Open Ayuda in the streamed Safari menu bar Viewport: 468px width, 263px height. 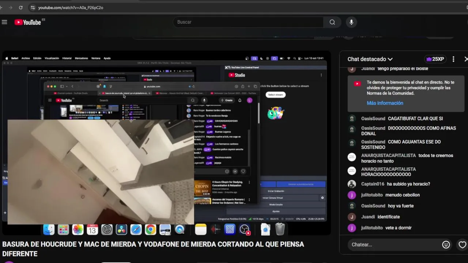coord(107,58)
